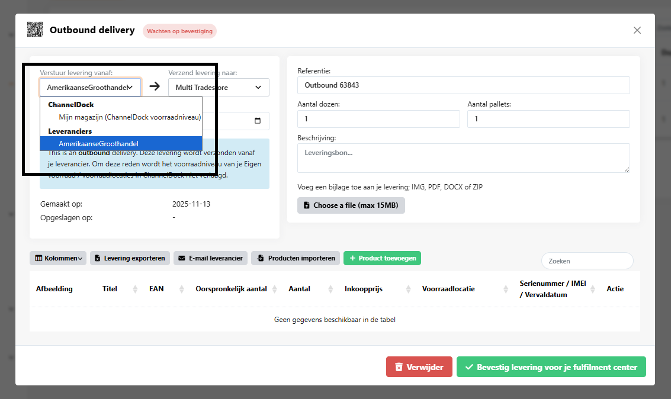Sort by Voorraadlocatie column arrows
Image resolution: width=671 pixels, height=399 pixels.
506,289
